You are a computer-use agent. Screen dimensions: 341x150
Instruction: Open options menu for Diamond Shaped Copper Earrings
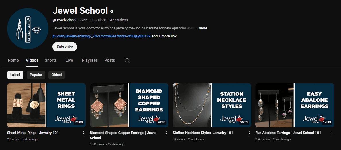pos(166,133)
